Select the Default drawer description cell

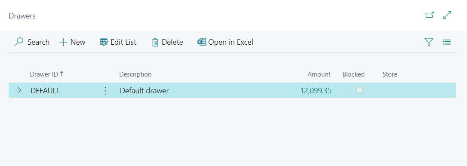point(144,91)
